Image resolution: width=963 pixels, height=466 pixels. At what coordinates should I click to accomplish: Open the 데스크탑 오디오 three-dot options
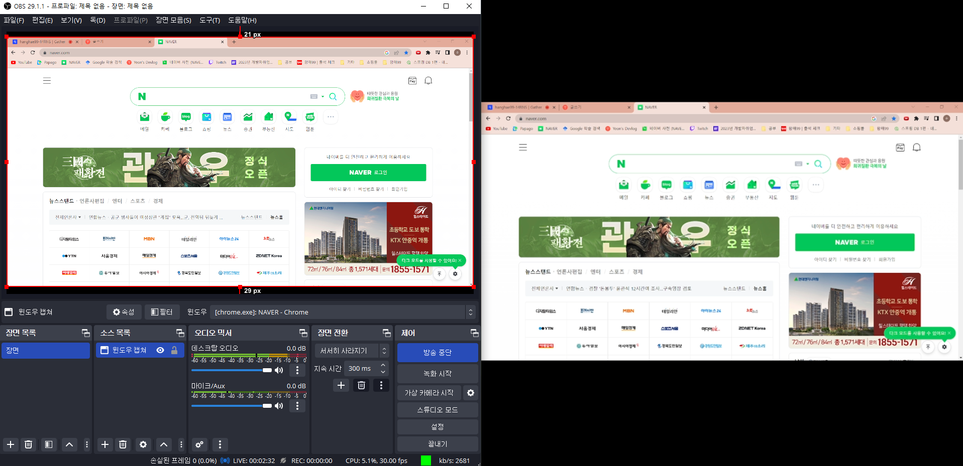[297, 370]
